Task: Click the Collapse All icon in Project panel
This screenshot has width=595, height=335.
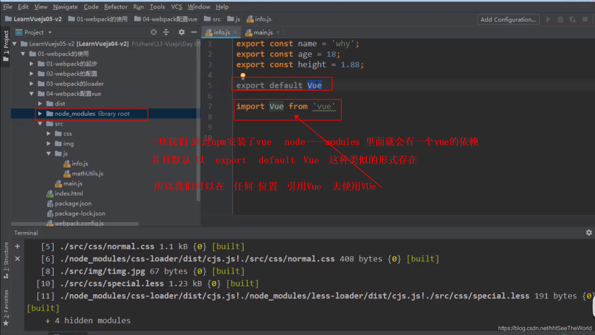Action: coord(166,32)
